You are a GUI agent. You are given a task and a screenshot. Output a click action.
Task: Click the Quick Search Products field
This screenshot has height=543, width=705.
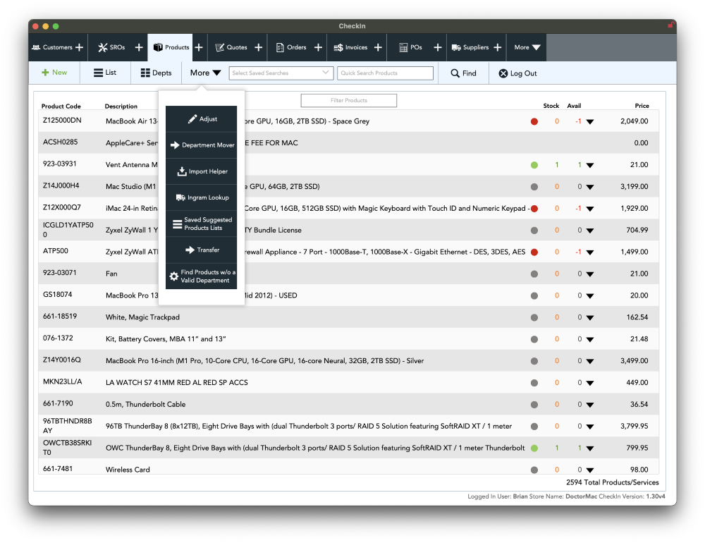(385, 73)
